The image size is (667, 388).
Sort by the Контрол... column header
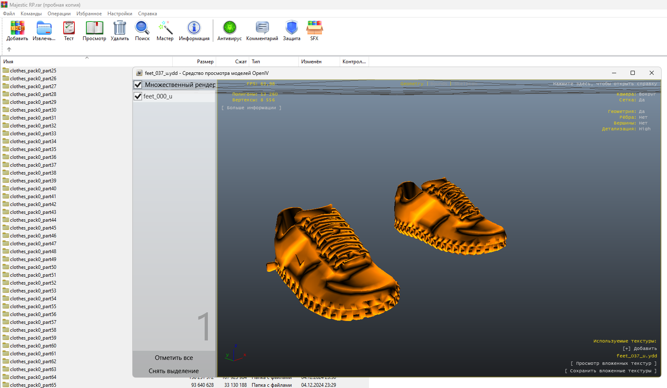[x=354, y=62]
